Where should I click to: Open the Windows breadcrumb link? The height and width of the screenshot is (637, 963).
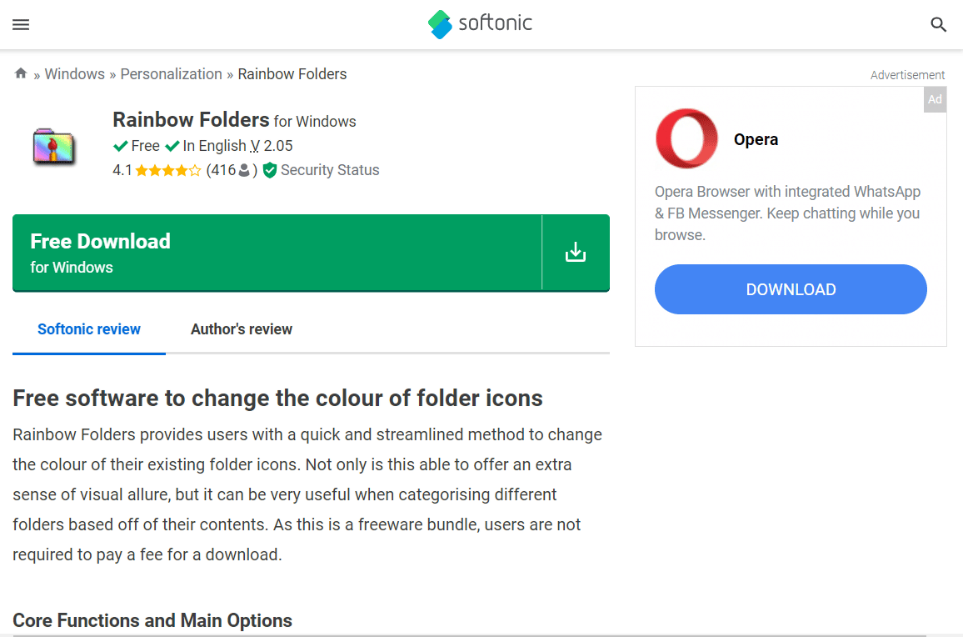coord(75,73)
